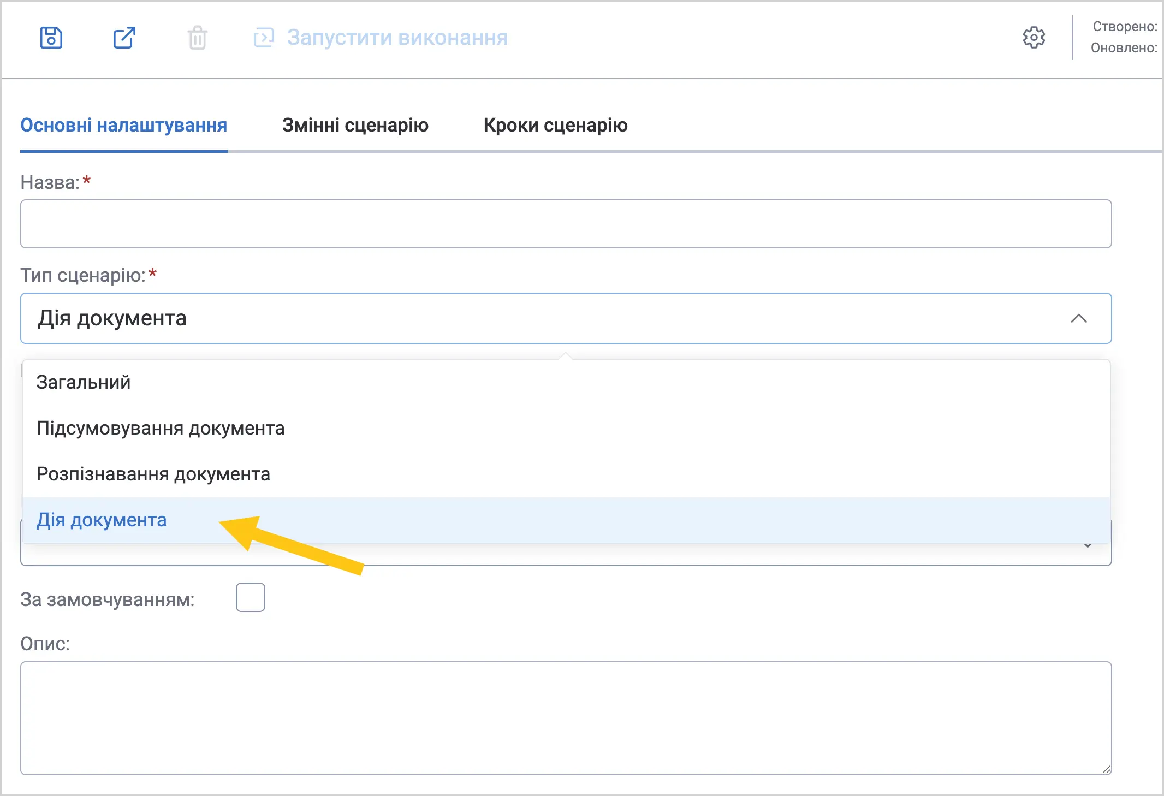Open the Змінні сценарію tab
The image size is (1164, 796).
click(355, 126)
